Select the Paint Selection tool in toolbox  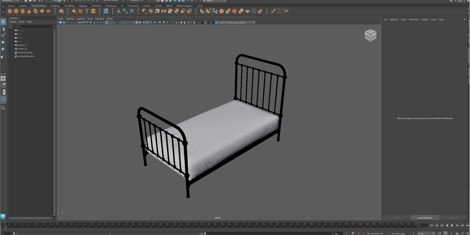[3, 35]
